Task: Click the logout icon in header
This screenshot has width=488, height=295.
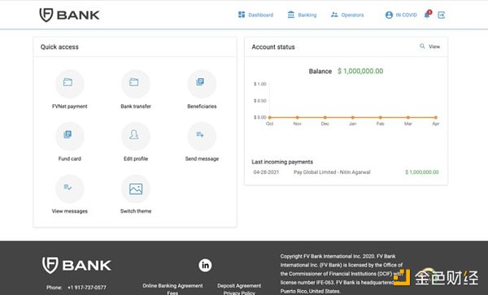Action: point(442,15)
